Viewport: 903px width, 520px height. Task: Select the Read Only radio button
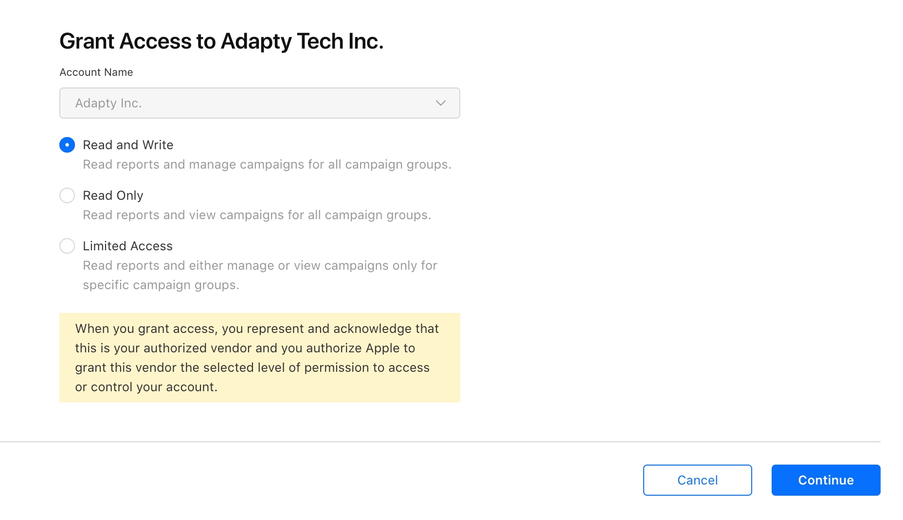[67, 195]
